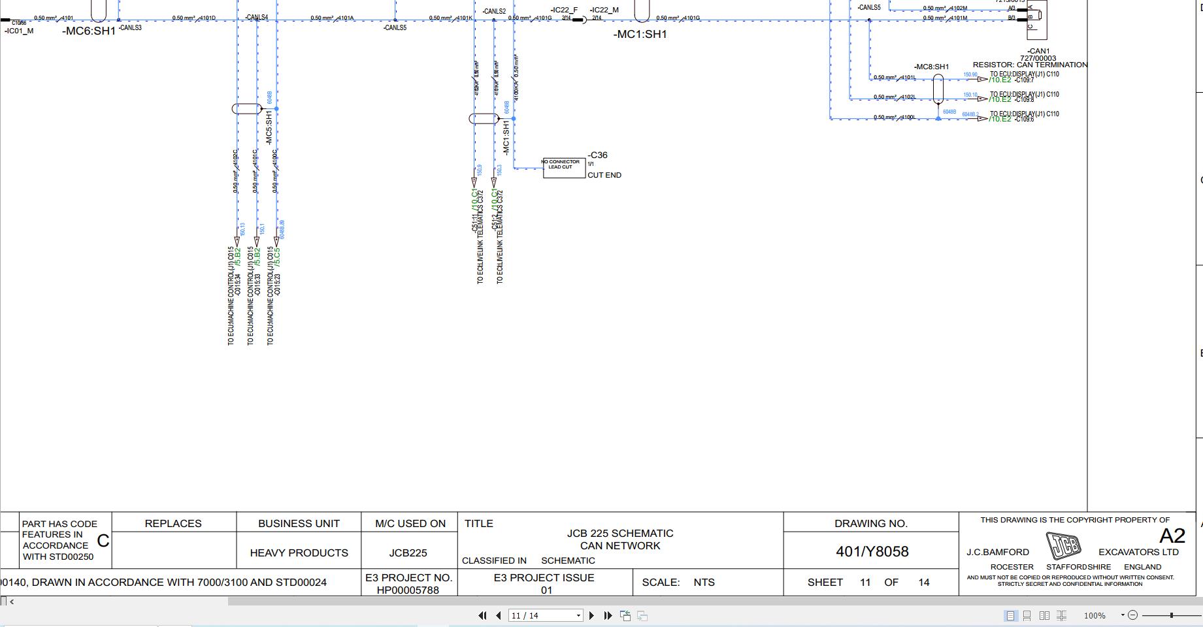This screenshot has width=1203, height=627.
Task: Go to the next page
Action: [592, 615]
